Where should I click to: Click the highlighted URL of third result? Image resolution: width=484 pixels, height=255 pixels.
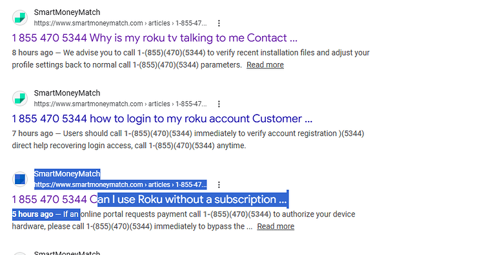pos(121,184)
